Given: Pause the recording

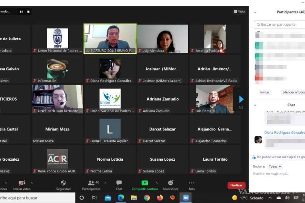Looking at the screenshot, I should coord(21,12).
